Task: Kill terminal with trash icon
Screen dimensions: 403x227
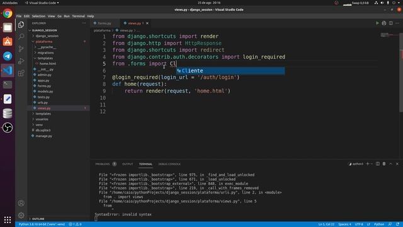Action: pyautogui.click(x=384, y=164)
